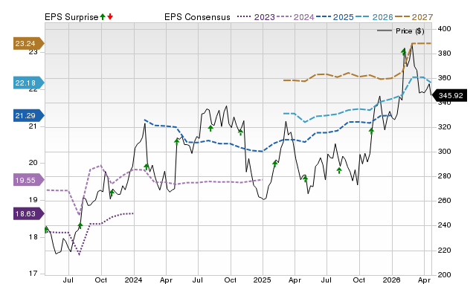Click the 280 label on the price axis
This screenshot has height=284, width=476.
(x=445, y=176)
